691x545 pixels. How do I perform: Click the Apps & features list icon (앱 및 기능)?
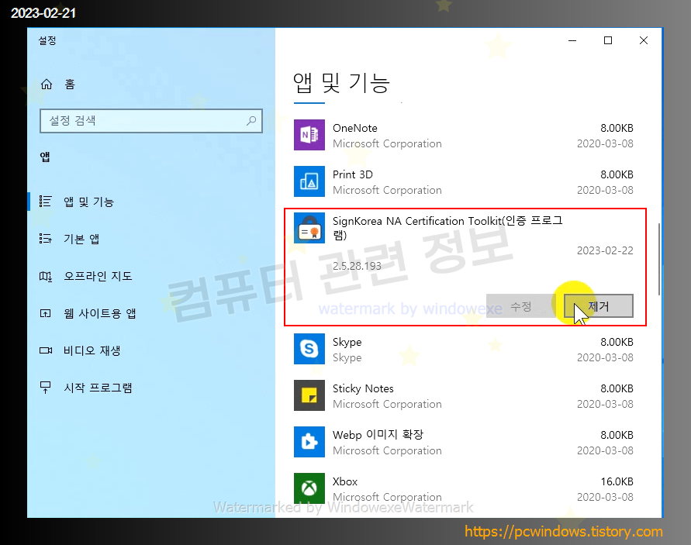pyautogui.click(x=46, y=202)
